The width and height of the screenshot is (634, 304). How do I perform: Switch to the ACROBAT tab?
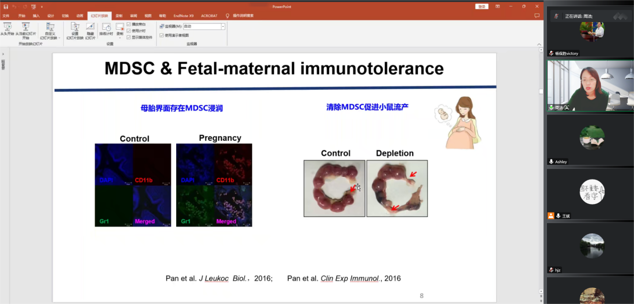(x=209, y=15)
